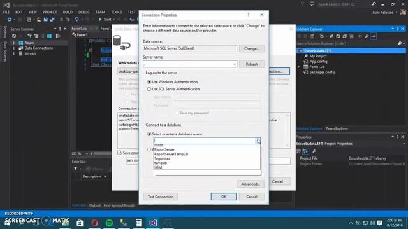Click Save All icon in toolbar
The width and height of the screenshot is (408, 229).
click(x=52, y=20)
